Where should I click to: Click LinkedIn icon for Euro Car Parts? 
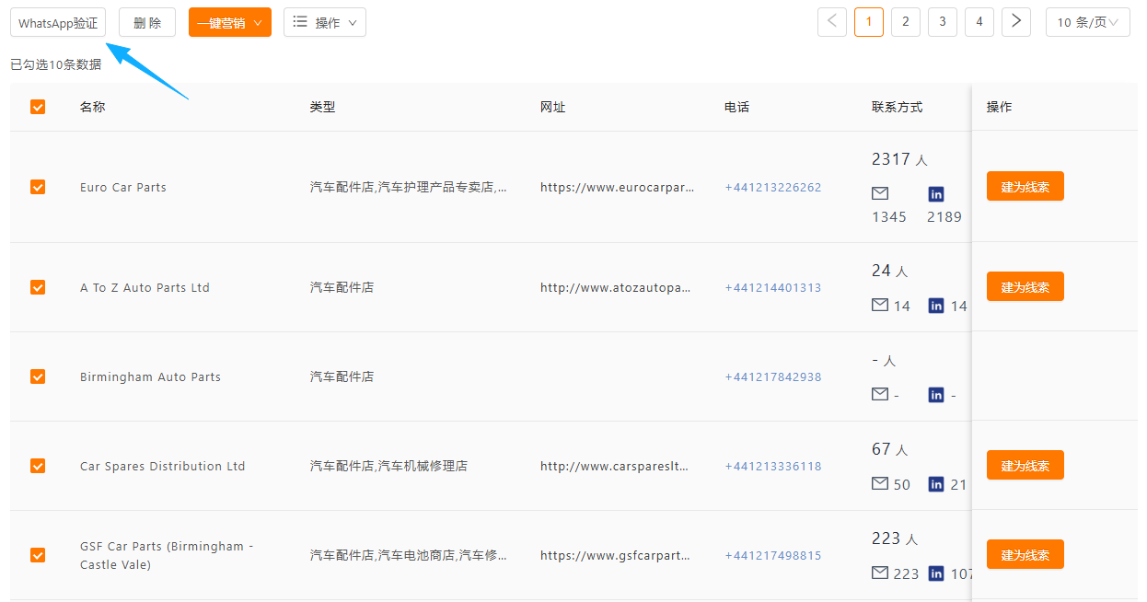point(936,194)
